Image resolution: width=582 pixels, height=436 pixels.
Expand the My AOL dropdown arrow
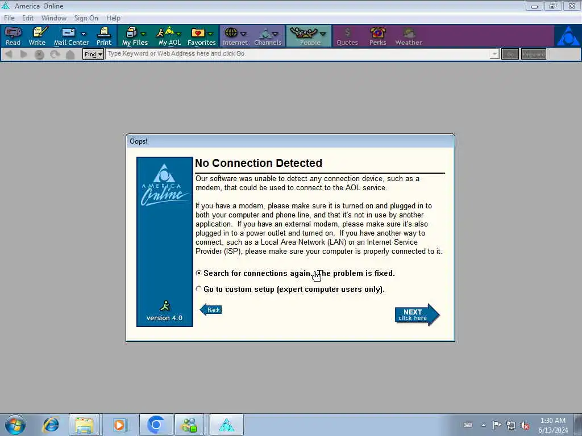pyautogui.click(x=179, y=33)
